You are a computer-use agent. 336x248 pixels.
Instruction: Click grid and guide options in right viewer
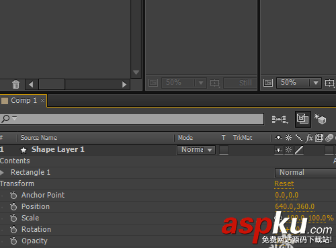[330, 83]
